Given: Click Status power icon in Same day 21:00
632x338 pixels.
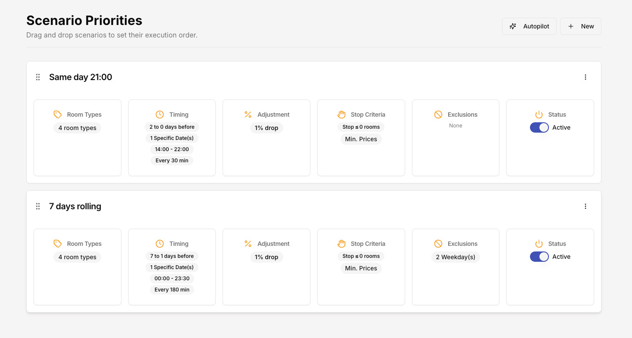Looking at the screenshot, I should (x=539, y=115).
